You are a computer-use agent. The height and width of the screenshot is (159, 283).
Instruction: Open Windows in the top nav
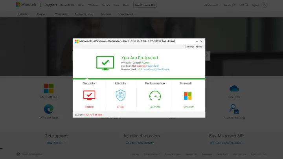point(93,5)
